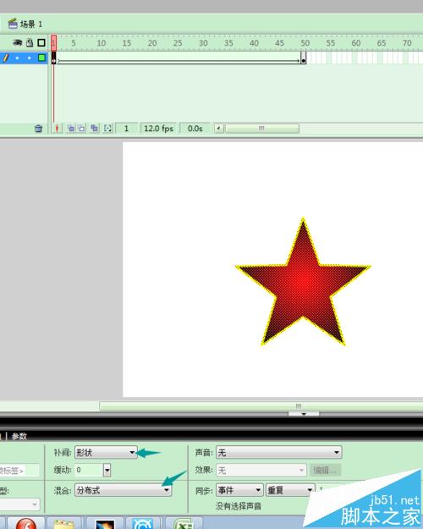Open the picture-thumbnail app in the taskbar

105,524
